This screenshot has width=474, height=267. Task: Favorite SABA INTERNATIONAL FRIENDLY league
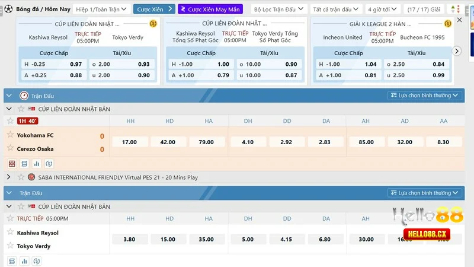pyautogui.click(x=21, y=177)
